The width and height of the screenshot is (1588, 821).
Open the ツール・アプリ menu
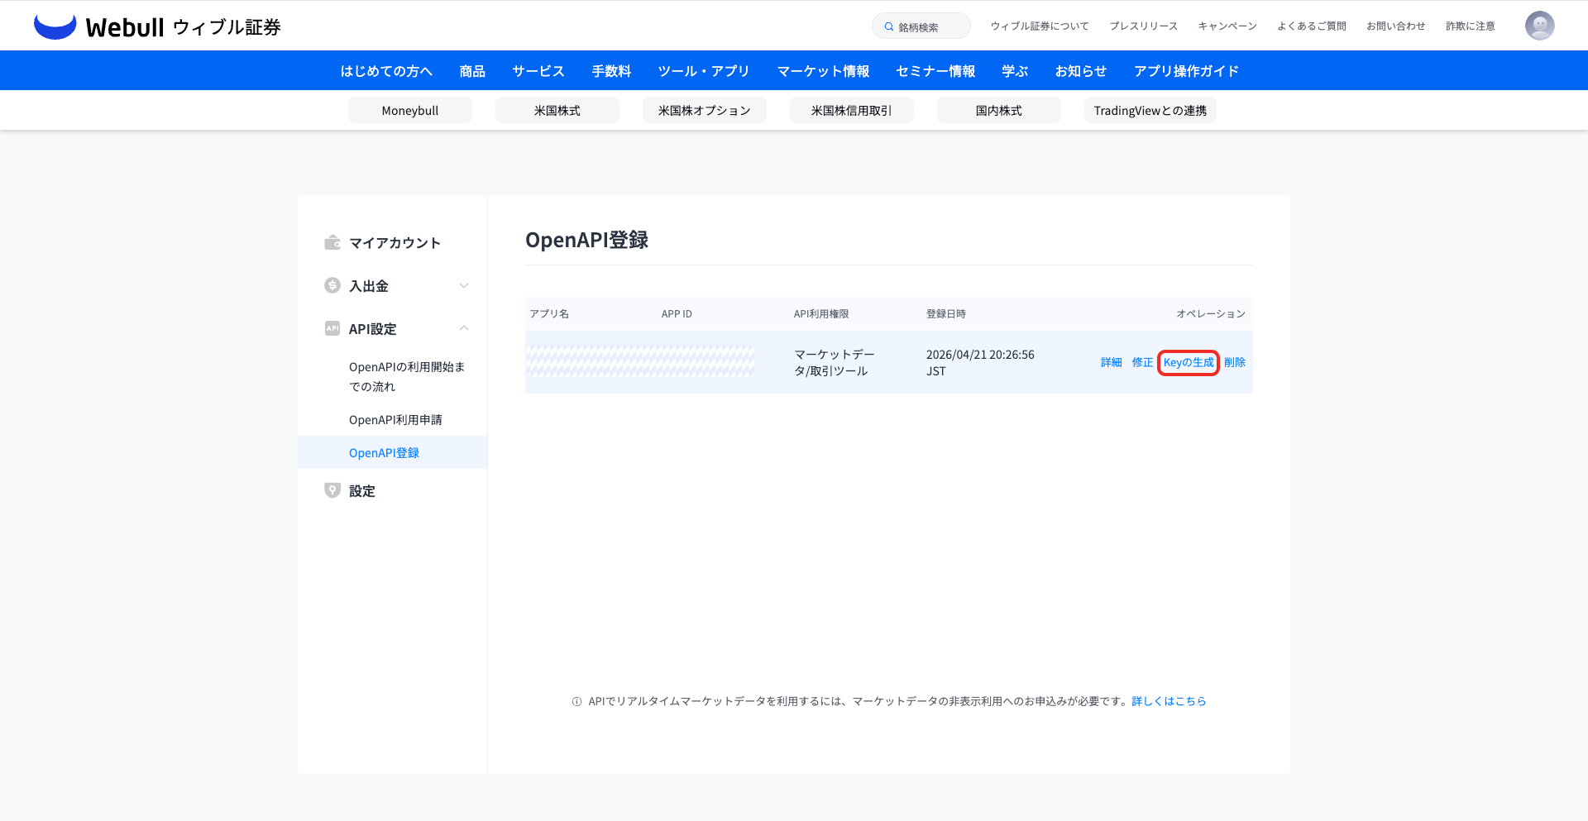coord(704,71)
